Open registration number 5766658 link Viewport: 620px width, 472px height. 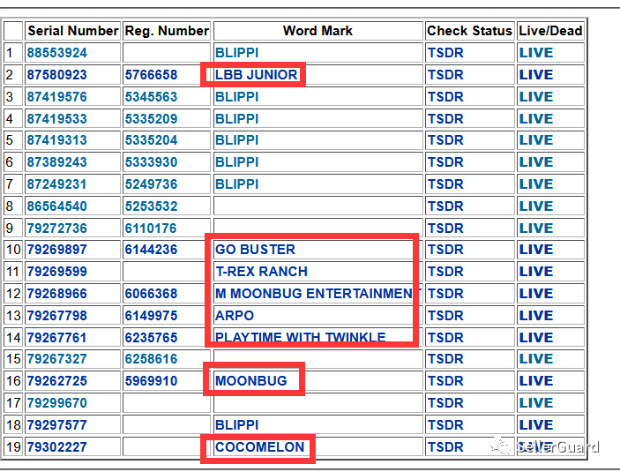(151, 75)
